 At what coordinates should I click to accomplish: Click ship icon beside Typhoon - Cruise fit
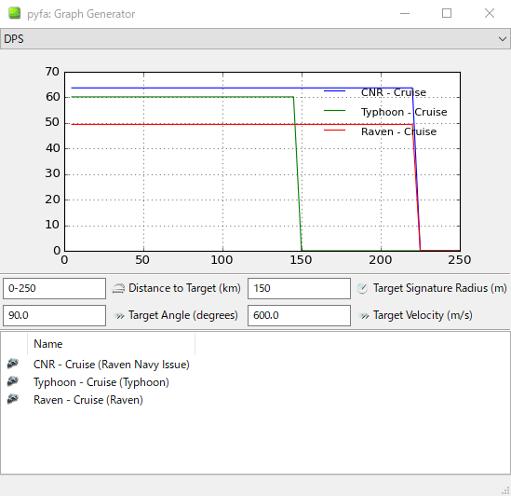13,381
